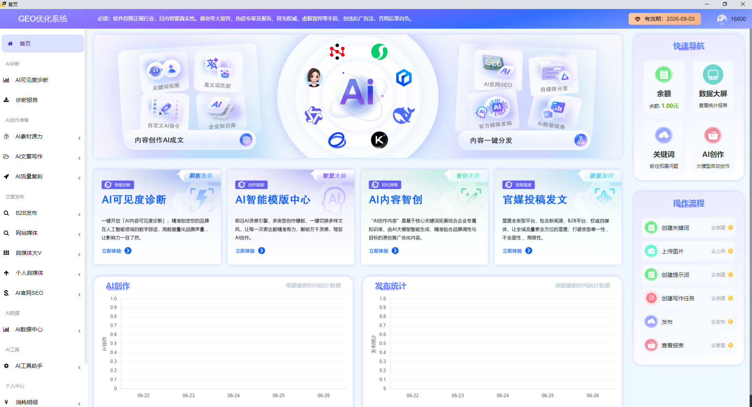752x407 pixels.
Task: Click the sidebar vertical scrollbar
Action: pyautogui.click(x=86, y=196)
